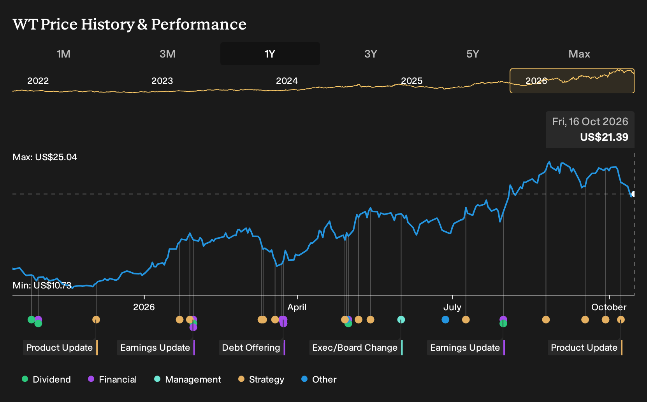The height and width of the screenshot is (402, 647).
Task: Toggle the Dividend legend filter
Action: 46,379
